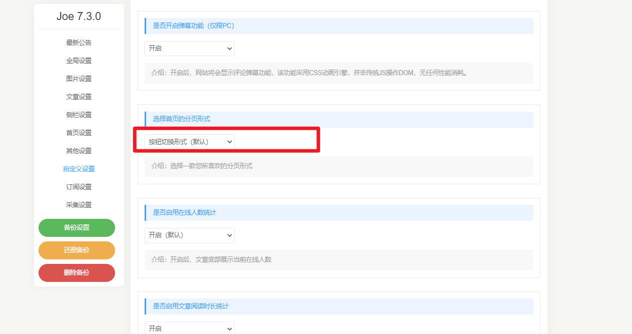Click the Joe 7.3.0 title
Image resolution: width=632 pixels, height=334 pixels.
click(x=79, y=16)
